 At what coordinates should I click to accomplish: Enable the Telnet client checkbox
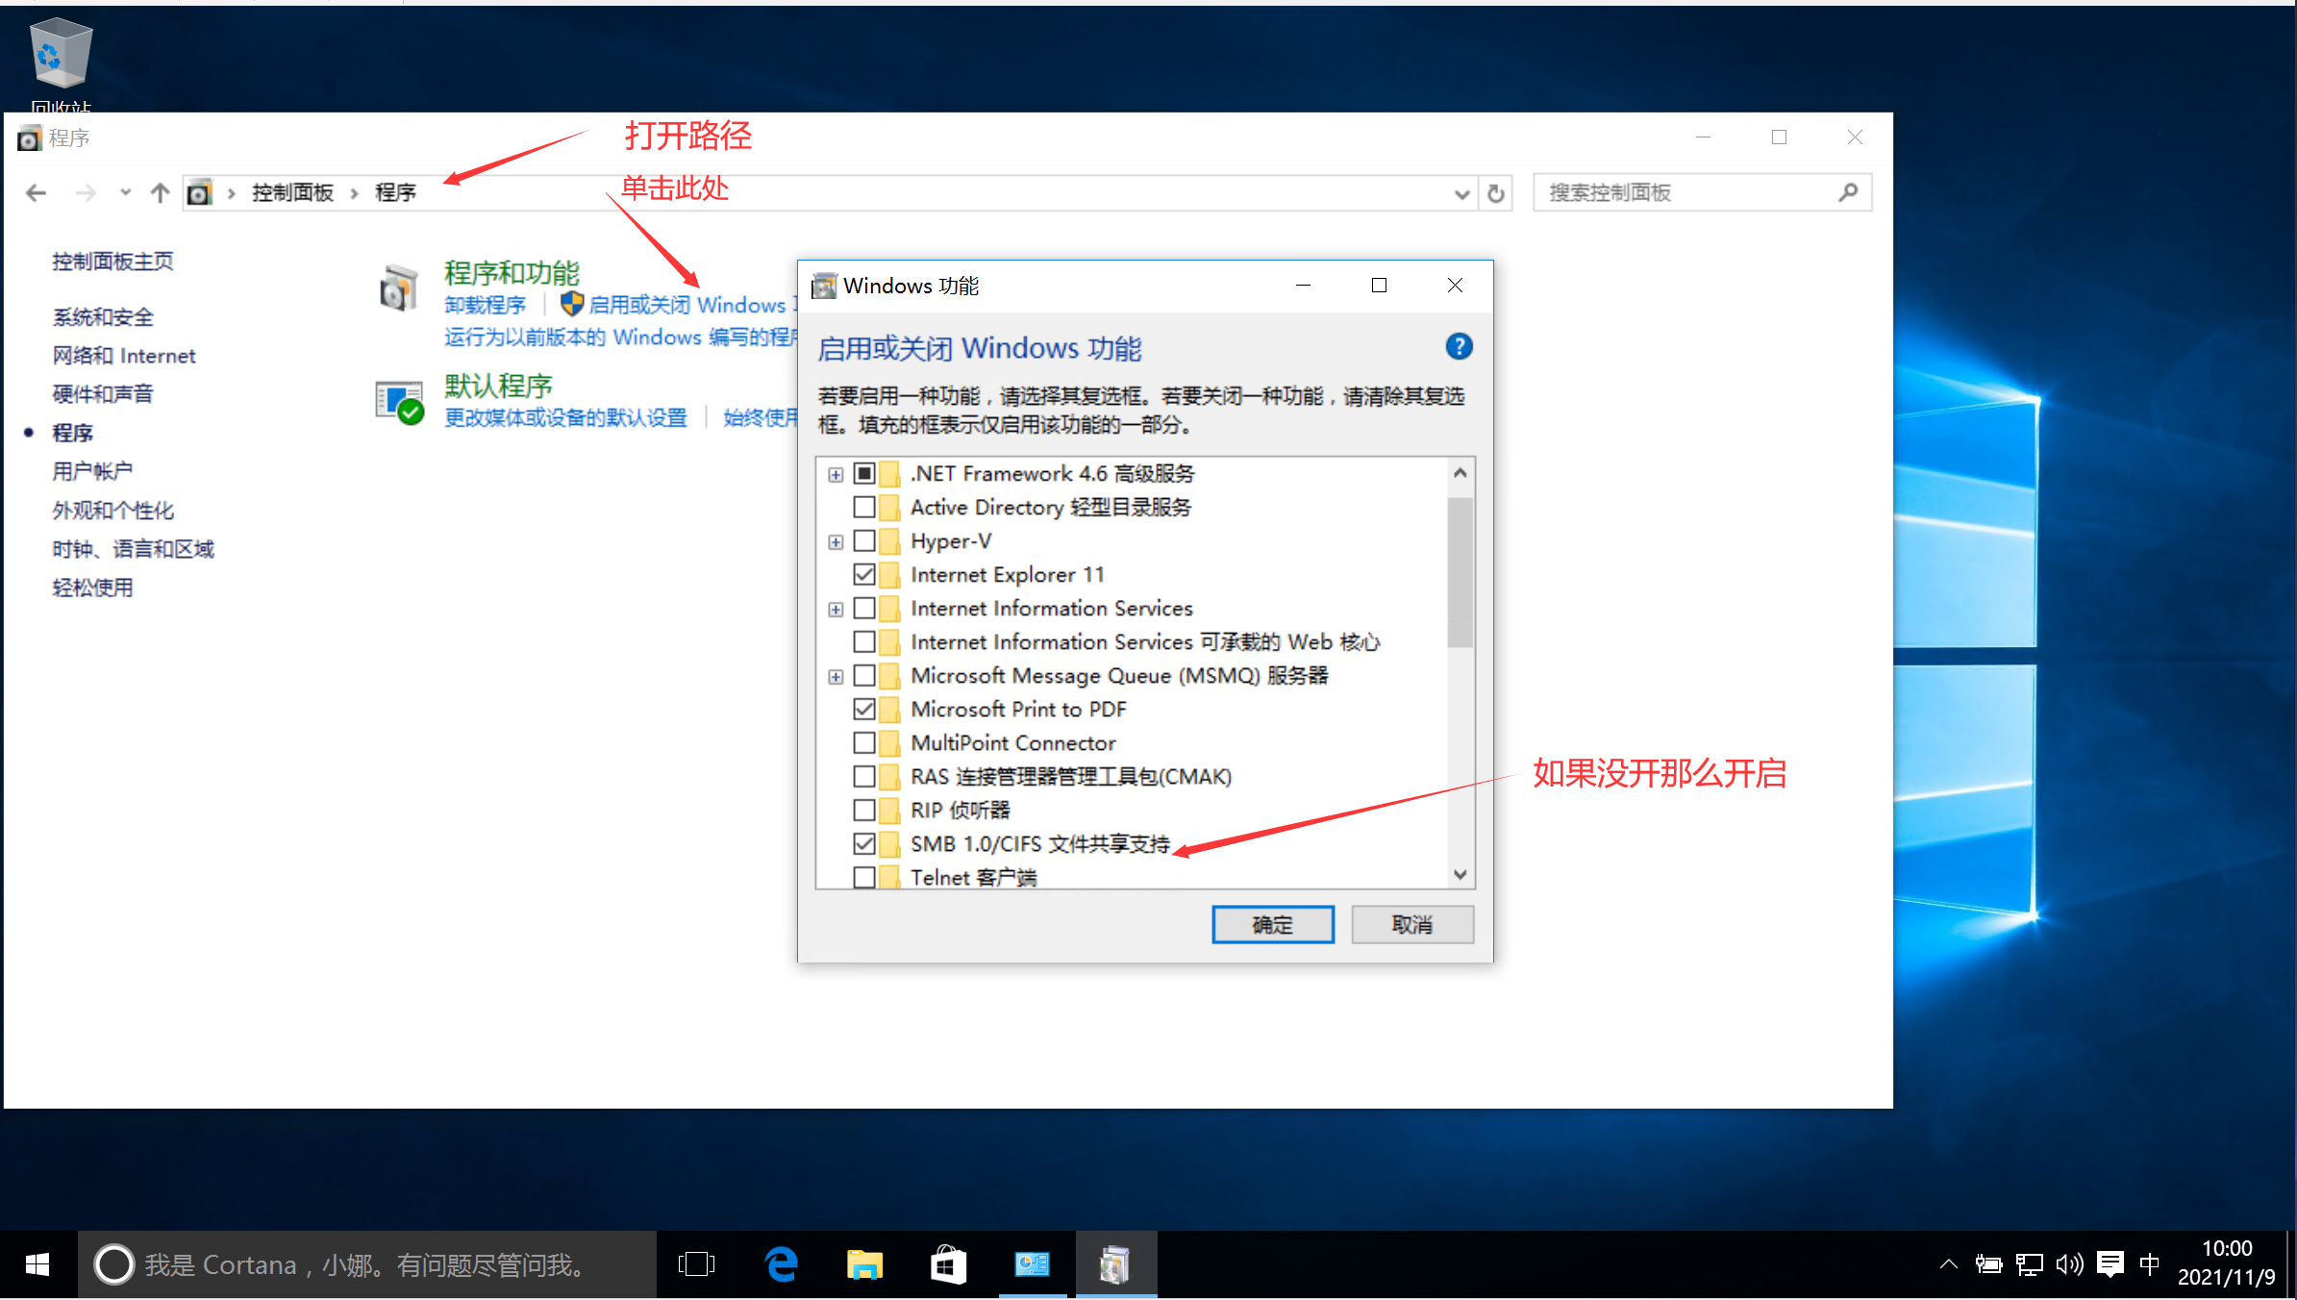[864, 877]
